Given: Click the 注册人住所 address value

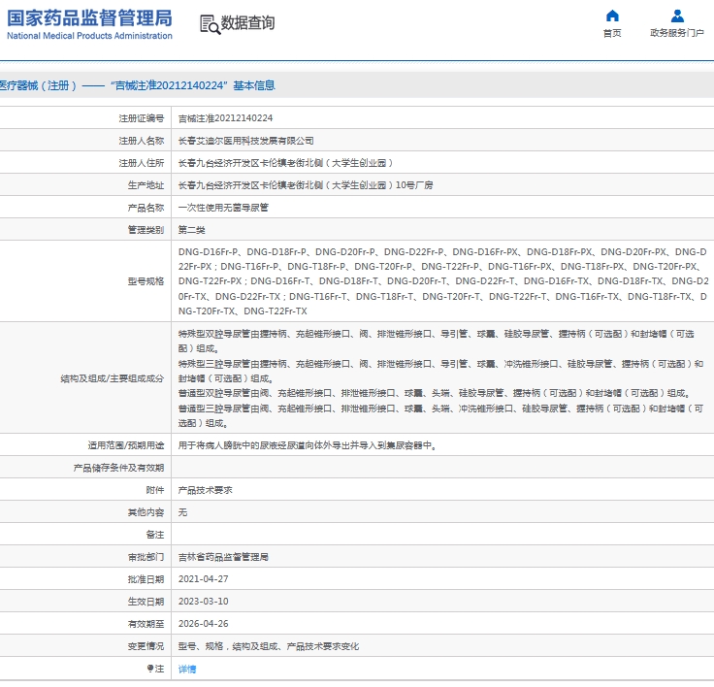Looking at the screenshot, I should [285, 163].
